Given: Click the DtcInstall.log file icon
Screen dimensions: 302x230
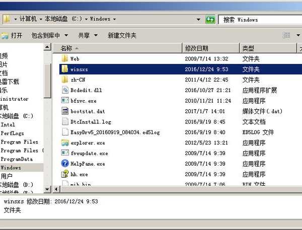Looking at the screenshot, I should pyautogui.click(x=65, y=122).
